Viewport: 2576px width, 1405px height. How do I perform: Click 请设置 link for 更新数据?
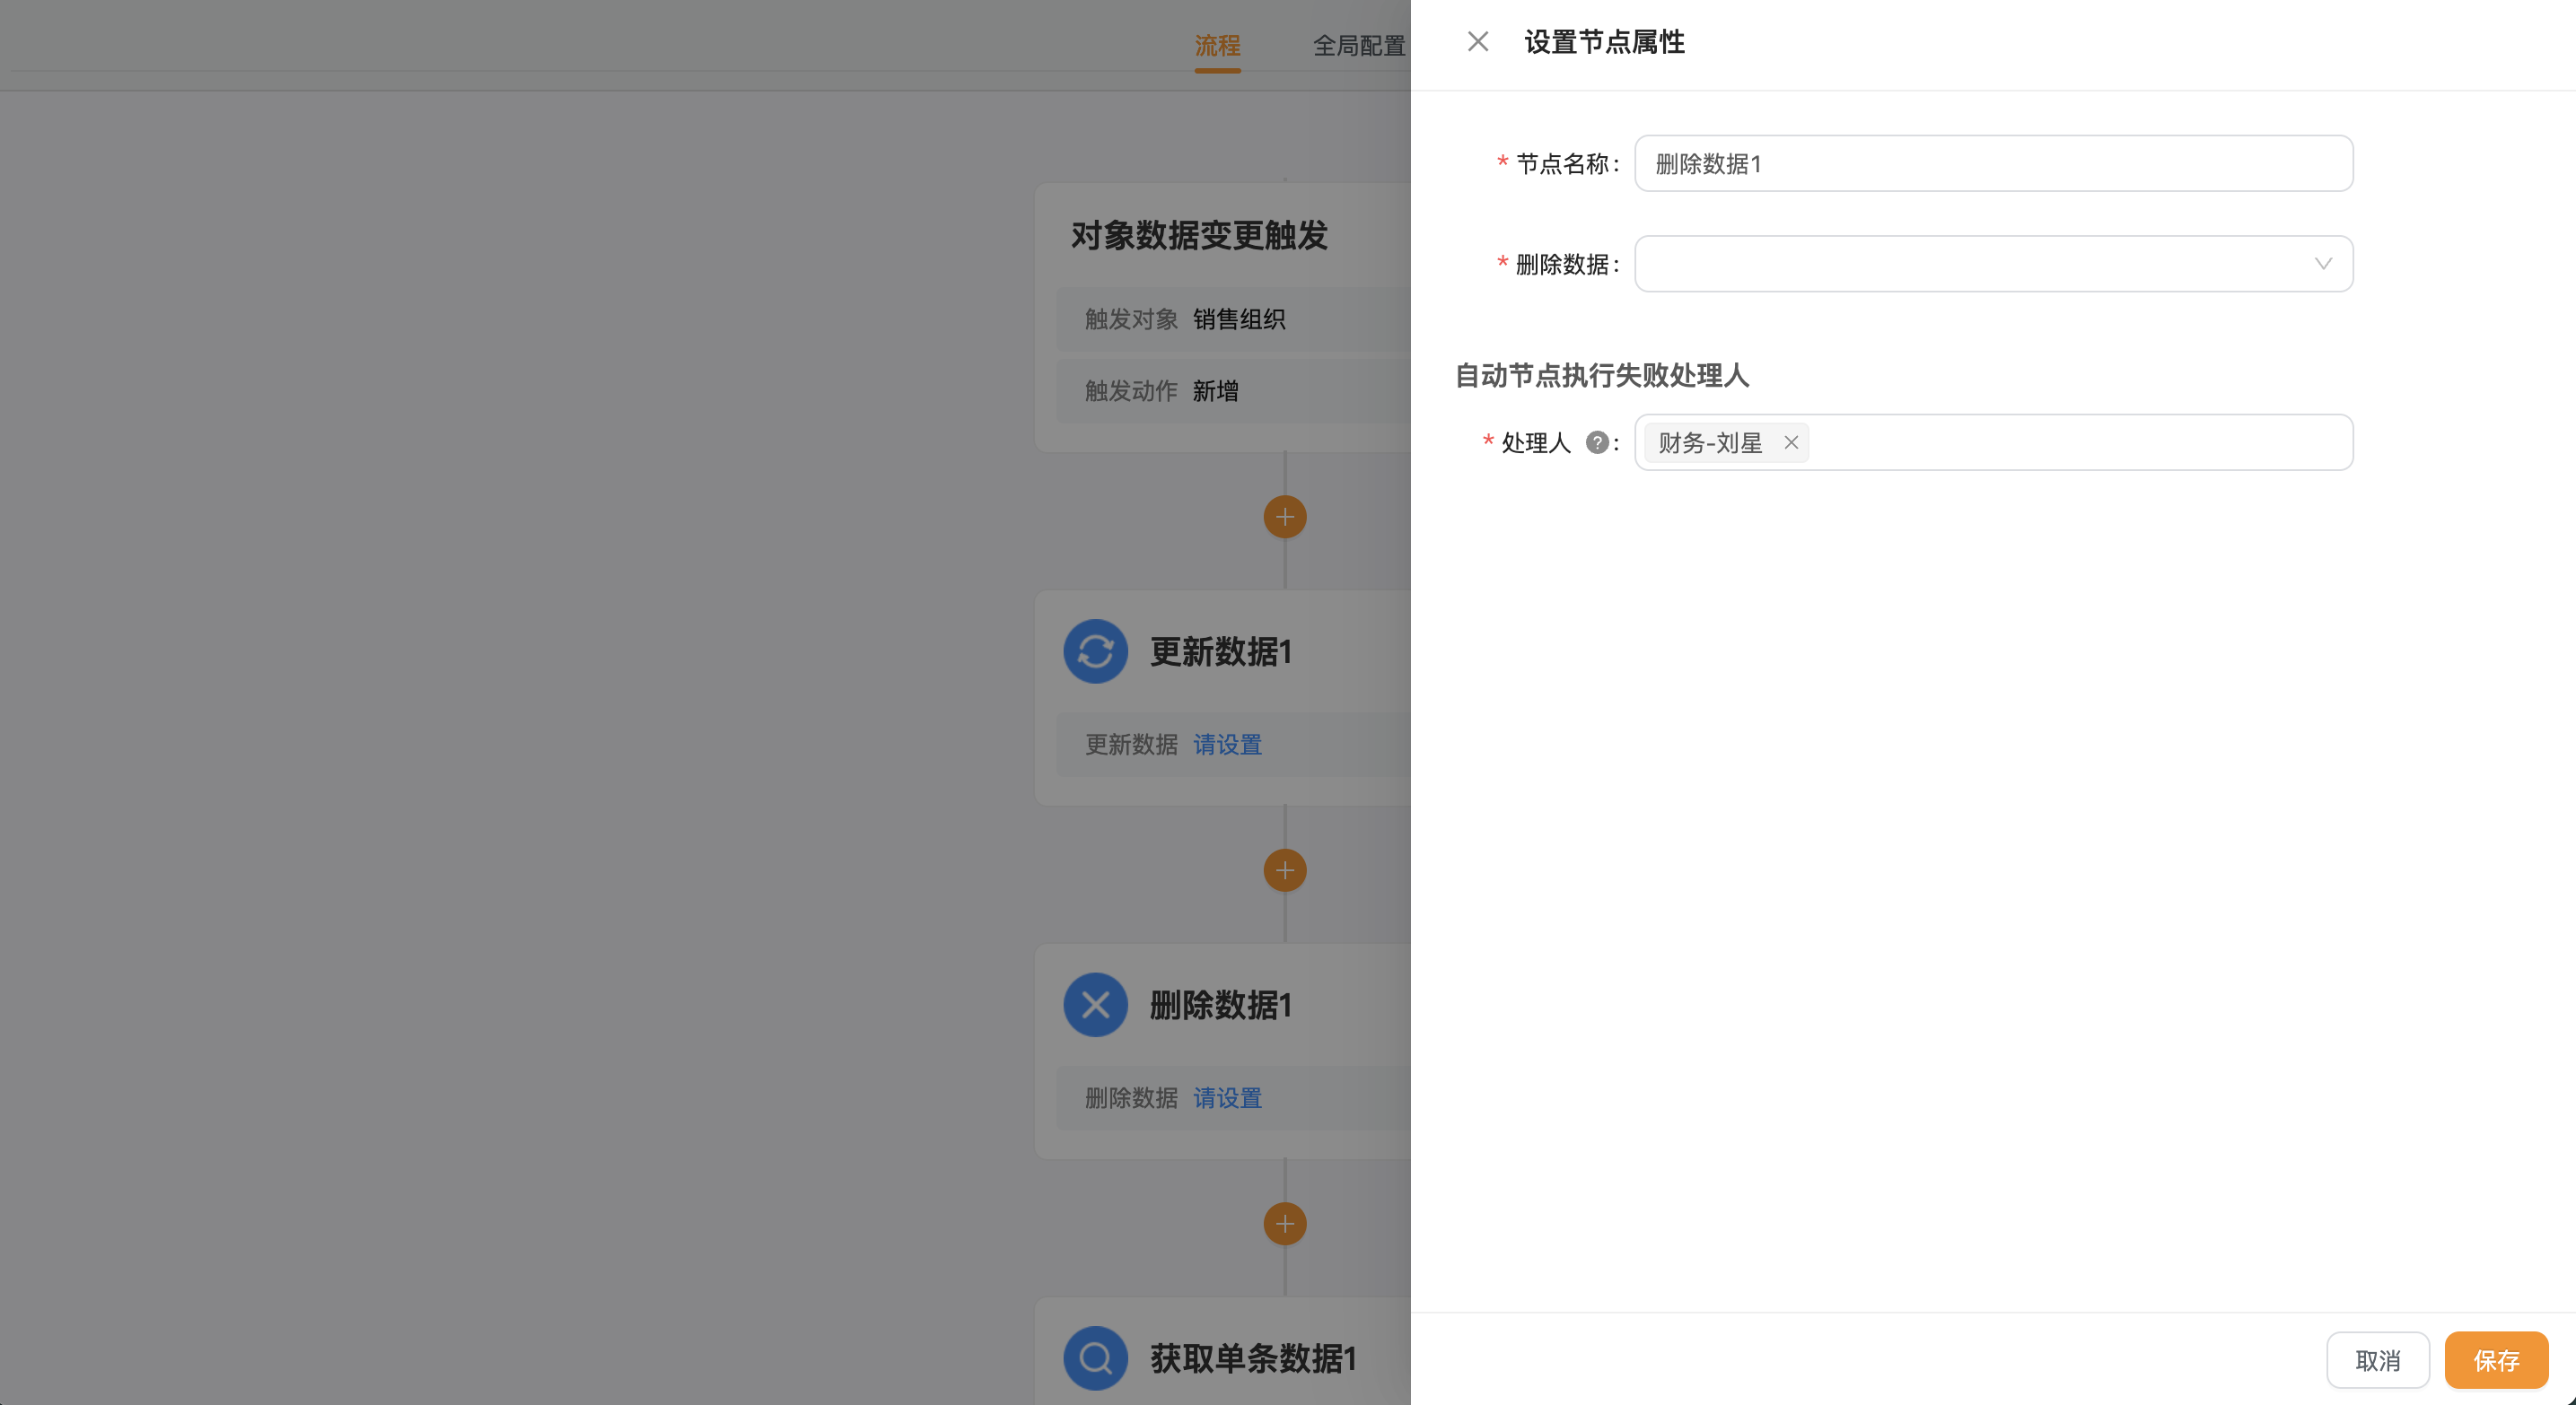[x=1227, y=745]
